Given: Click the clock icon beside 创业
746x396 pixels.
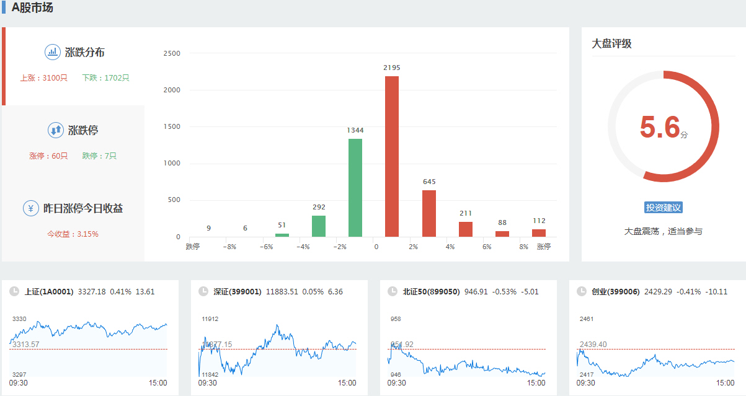Looking at the screenshot, I should 581,291.
